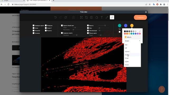The height and width of the screenshot is (95, 169).
Task: Pick the black swatch in the palette
Action: pos(125,31)
